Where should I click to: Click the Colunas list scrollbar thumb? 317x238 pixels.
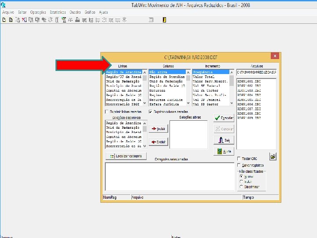pos(188,78)
